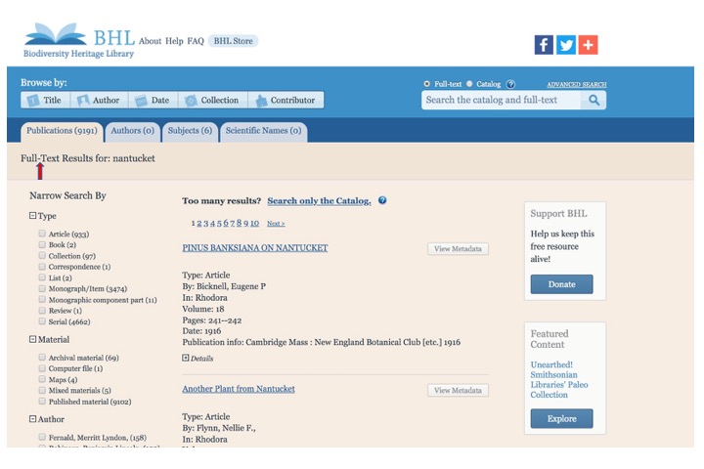This screenshot has height=469, width=704.
Task: Click the search help question mark icon
Action: click(510, 84)
